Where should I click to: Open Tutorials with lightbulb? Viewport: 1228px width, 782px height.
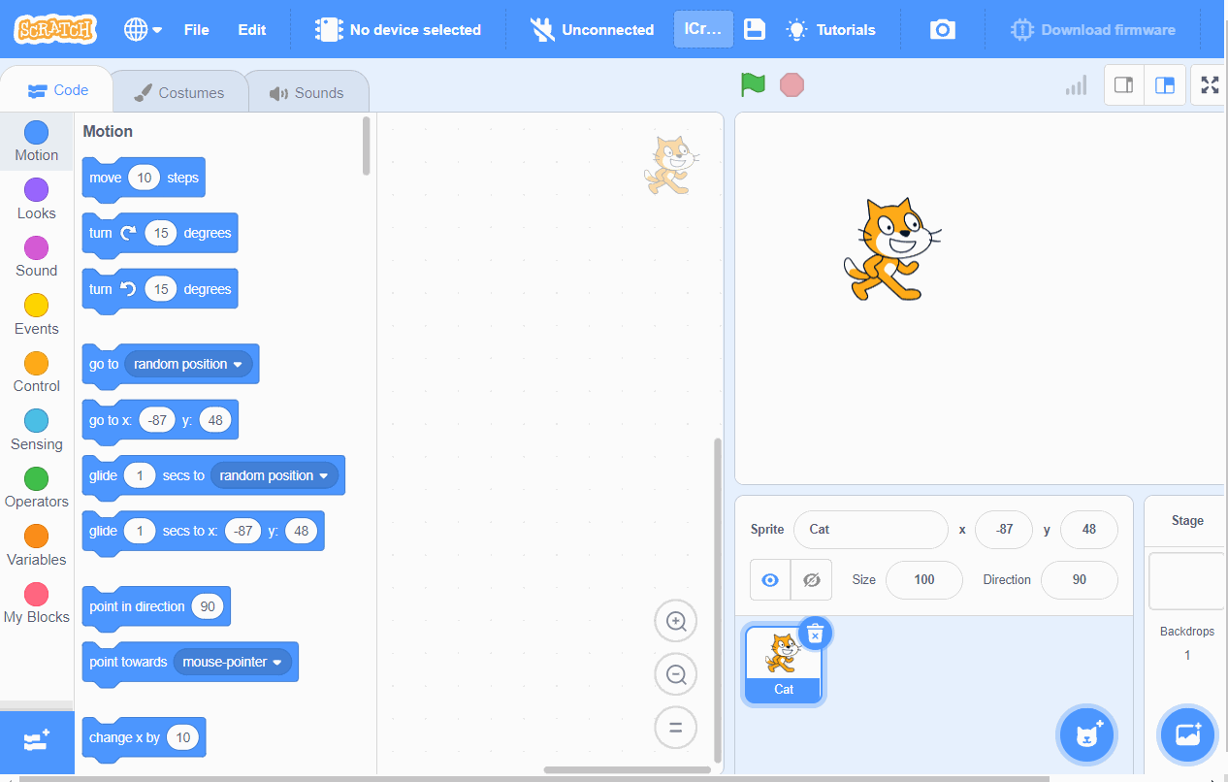click(x=831, y=29)
